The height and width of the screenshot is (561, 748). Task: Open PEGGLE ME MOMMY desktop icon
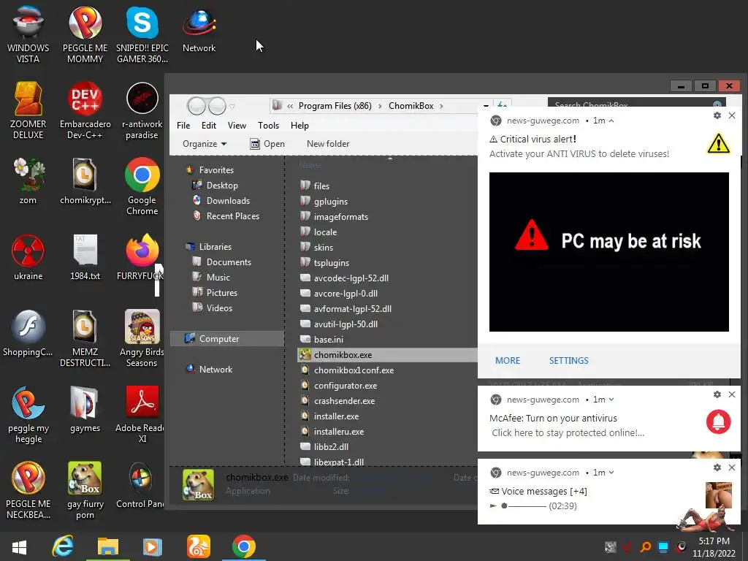[85, 34]
